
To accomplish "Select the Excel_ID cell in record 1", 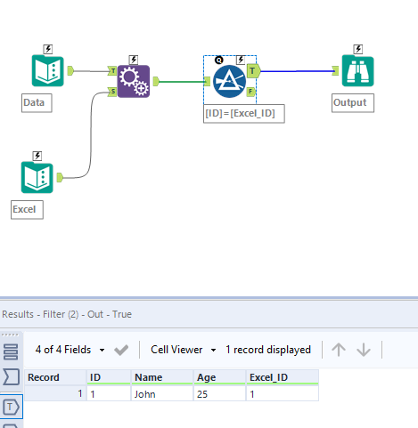I will (283, 394).
